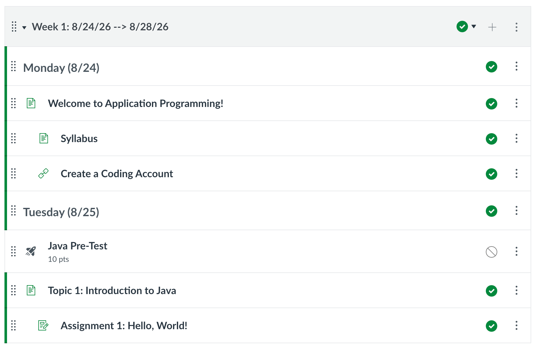536x349 pixels.
Task: Open the Syllabus page
Action: coord(79,139)
